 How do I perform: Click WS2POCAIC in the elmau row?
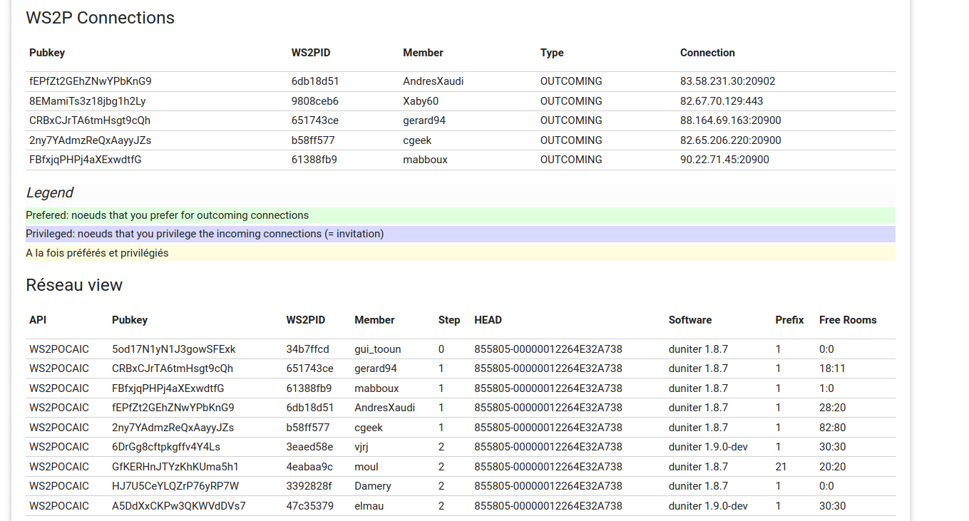(59, 506)
